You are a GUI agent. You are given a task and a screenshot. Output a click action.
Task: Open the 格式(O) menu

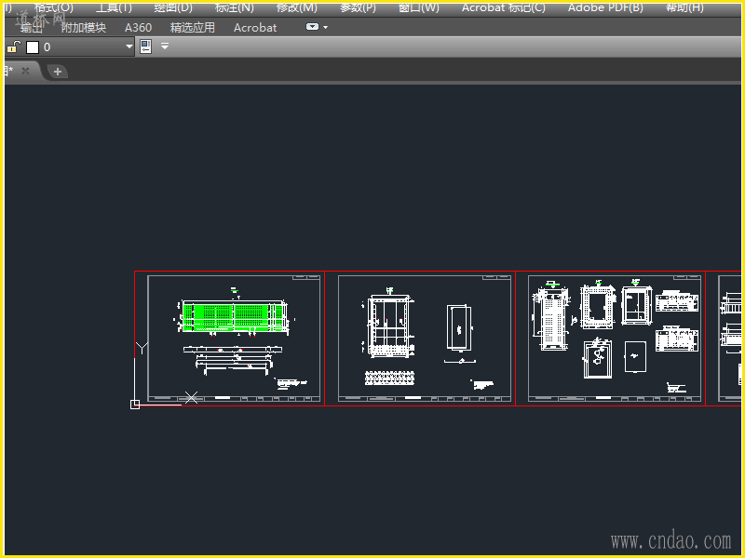(x=53, y=7)
